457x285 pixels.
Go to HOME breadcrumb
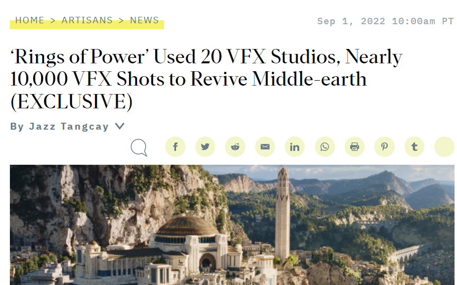pyautogui.click(x=30, y=20)
